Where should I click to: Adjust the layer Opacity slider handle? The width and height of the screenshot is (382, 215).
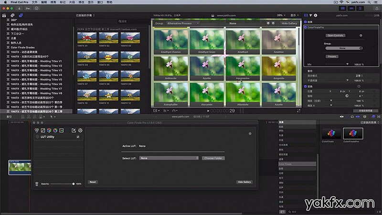tap(74, 184)
